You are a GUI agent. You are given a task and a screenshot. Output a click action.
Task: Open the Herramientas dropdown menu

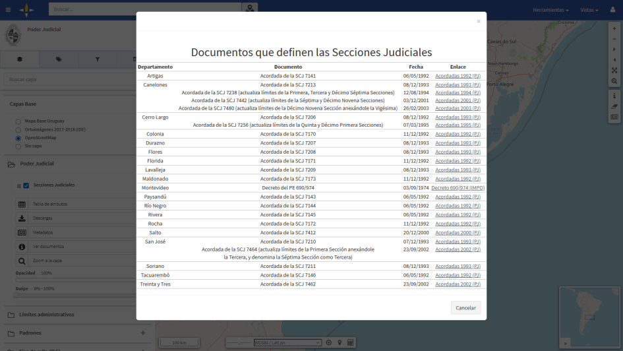(550, 10)
